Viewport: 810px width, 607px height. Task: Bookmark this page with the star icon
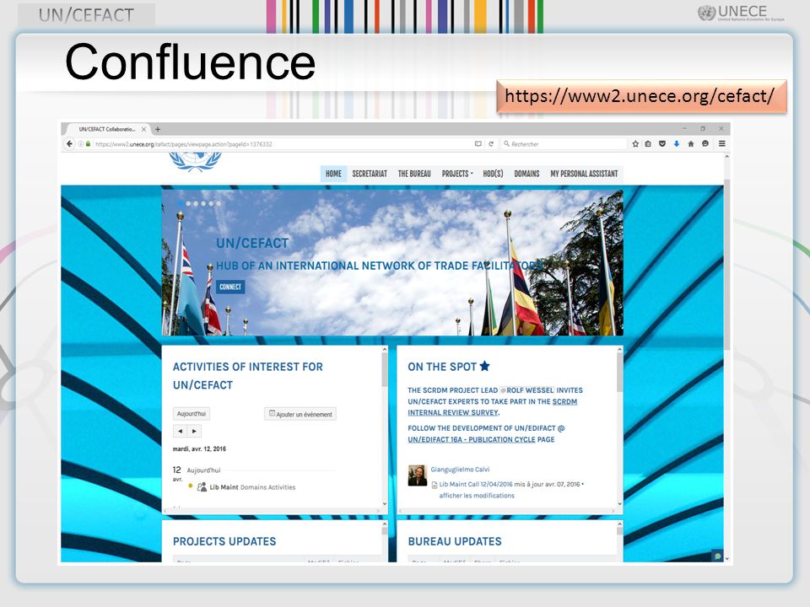635,144
